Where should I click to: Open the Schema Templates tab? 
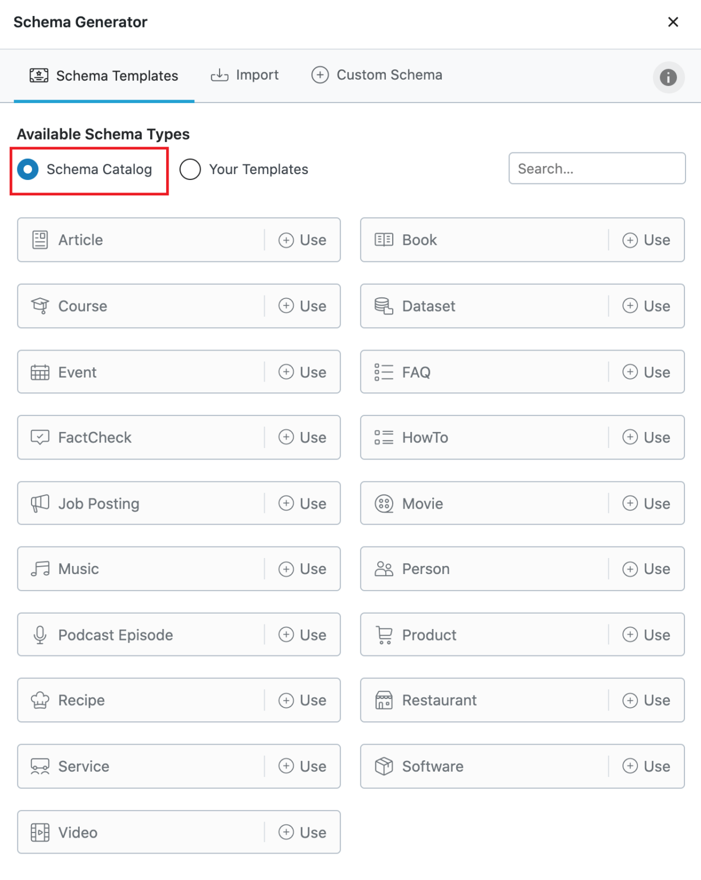(x=104, y=76)
